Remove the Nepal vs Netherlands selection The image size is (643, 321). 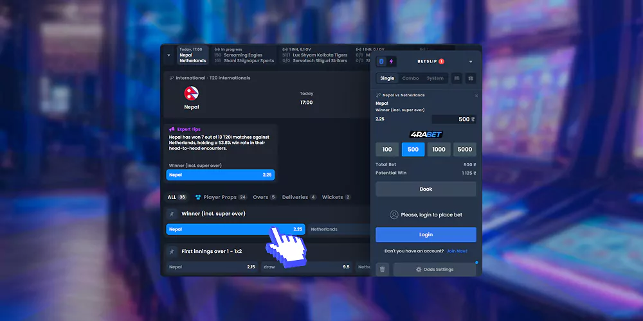pos(476,96)
